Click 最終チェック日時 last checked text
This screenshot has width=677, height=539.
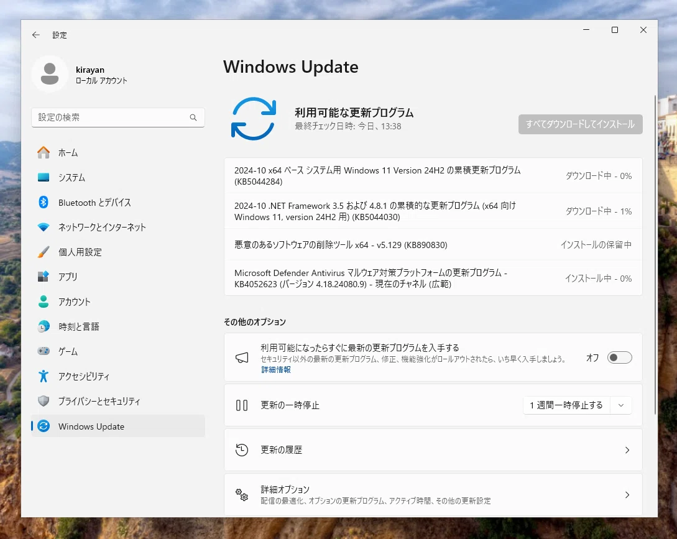tap(348, 126)
